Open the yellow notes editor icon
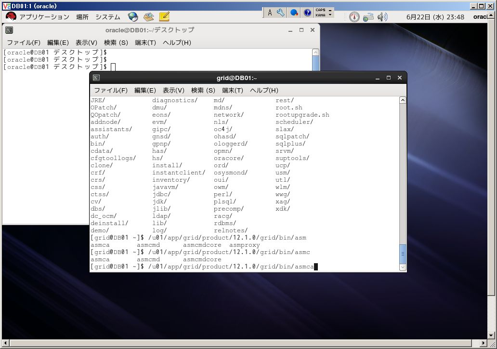This screenshot has height=349, width=497. tap(164, 16)
